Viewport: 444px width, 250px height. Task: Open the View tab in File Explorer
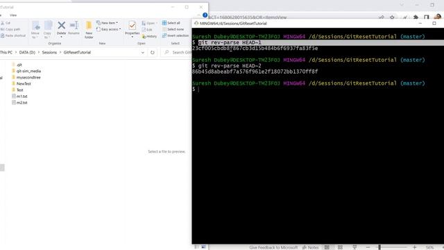tap(13, 15)
